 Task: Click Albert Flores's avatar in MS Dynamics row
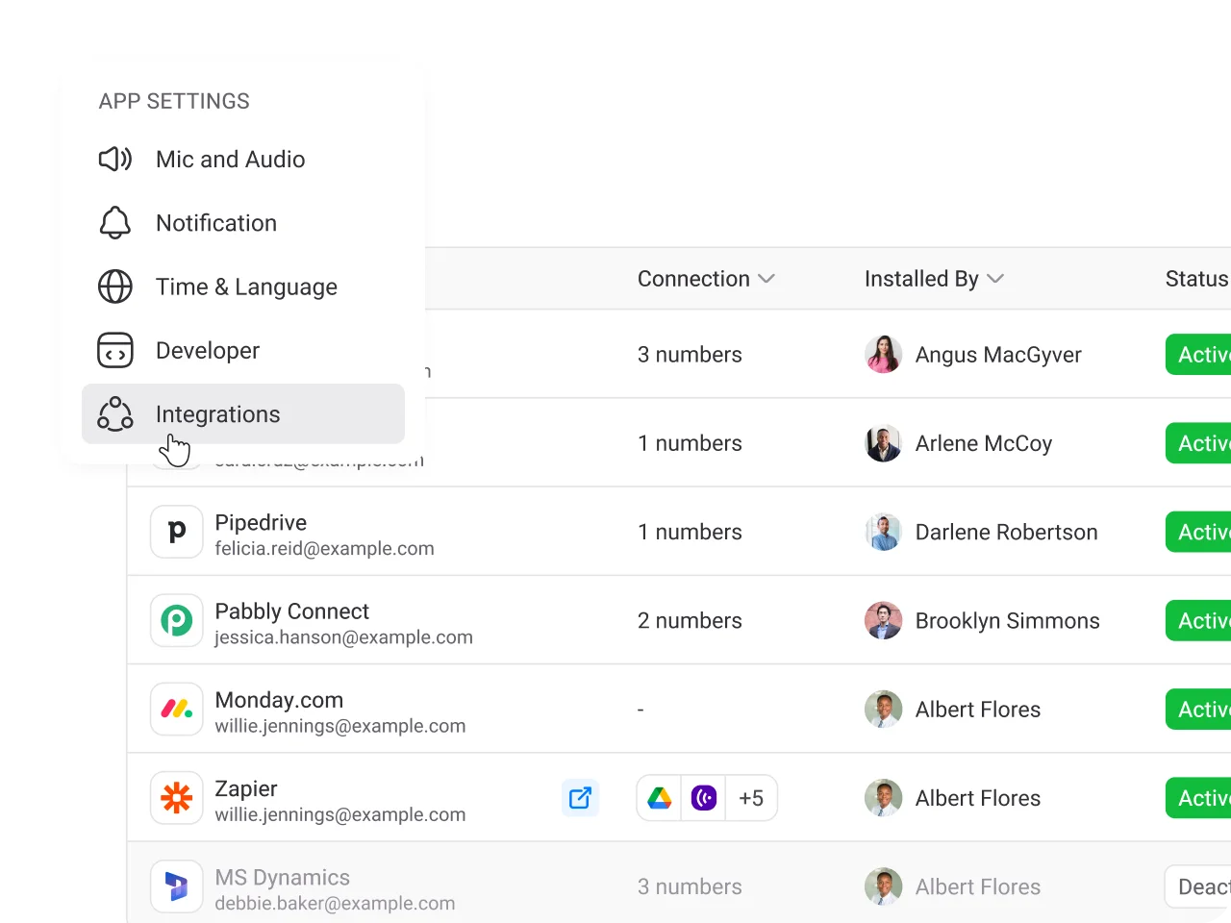tap(883, 886)
